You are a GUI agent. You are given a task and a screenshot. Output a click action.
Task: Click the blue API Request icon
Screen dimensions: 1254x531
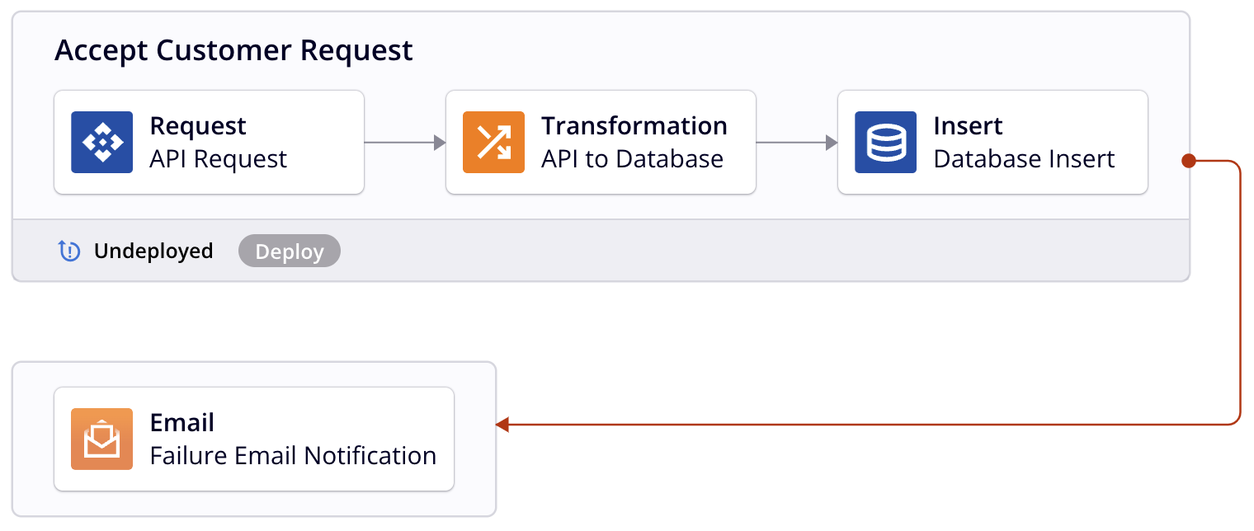pos(101,142)
